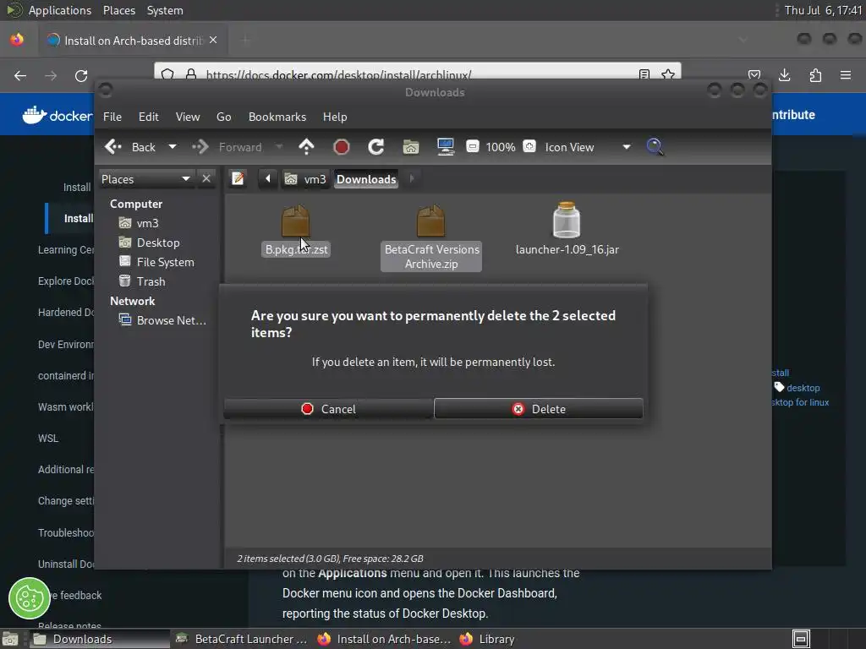Confirm Delete in the dialog
Image resolution: width=866 pixels, height=649 pixels.
click(x=539, y=409)
